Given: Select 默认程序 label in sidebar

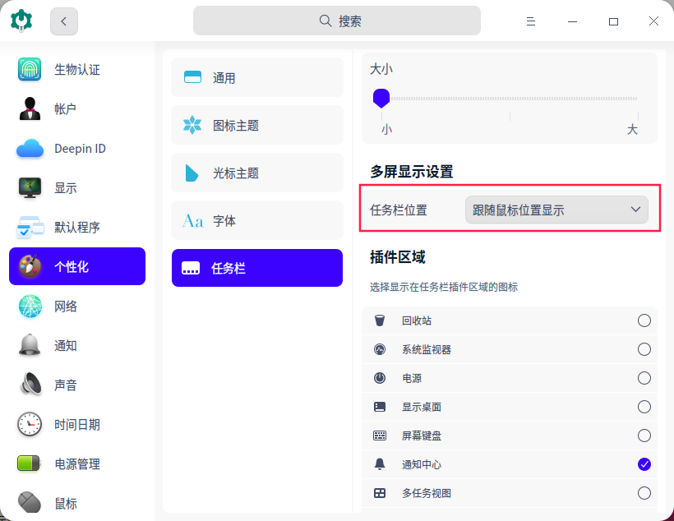Looking at the screenshot, I should (x=77, y=227).
